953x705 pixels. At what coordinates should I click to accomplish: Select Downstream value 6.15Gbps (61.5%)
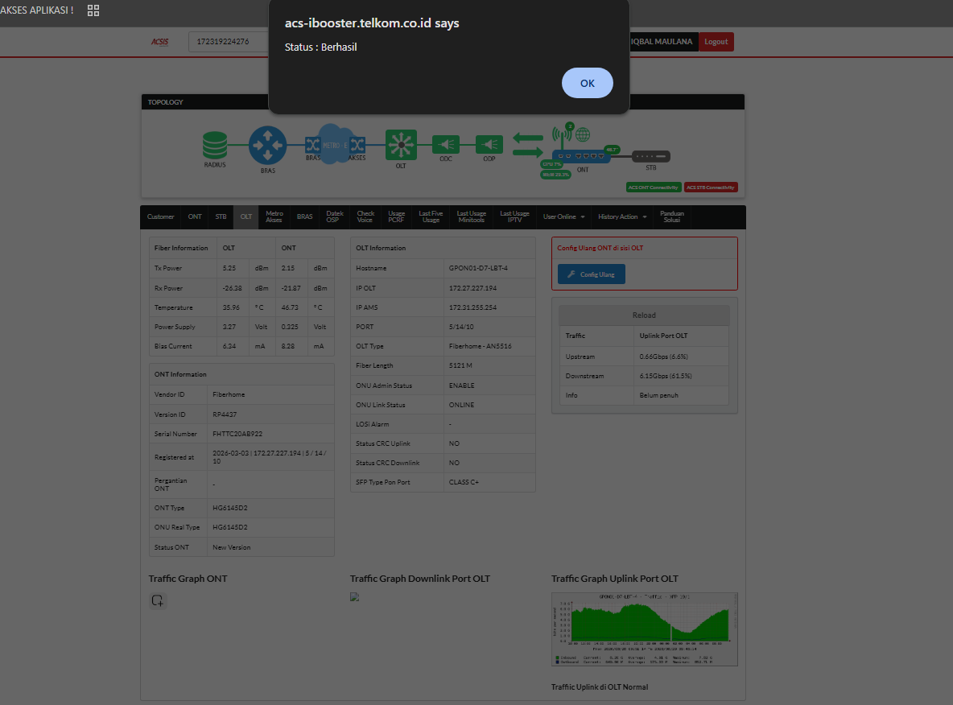tap(666, 376)
